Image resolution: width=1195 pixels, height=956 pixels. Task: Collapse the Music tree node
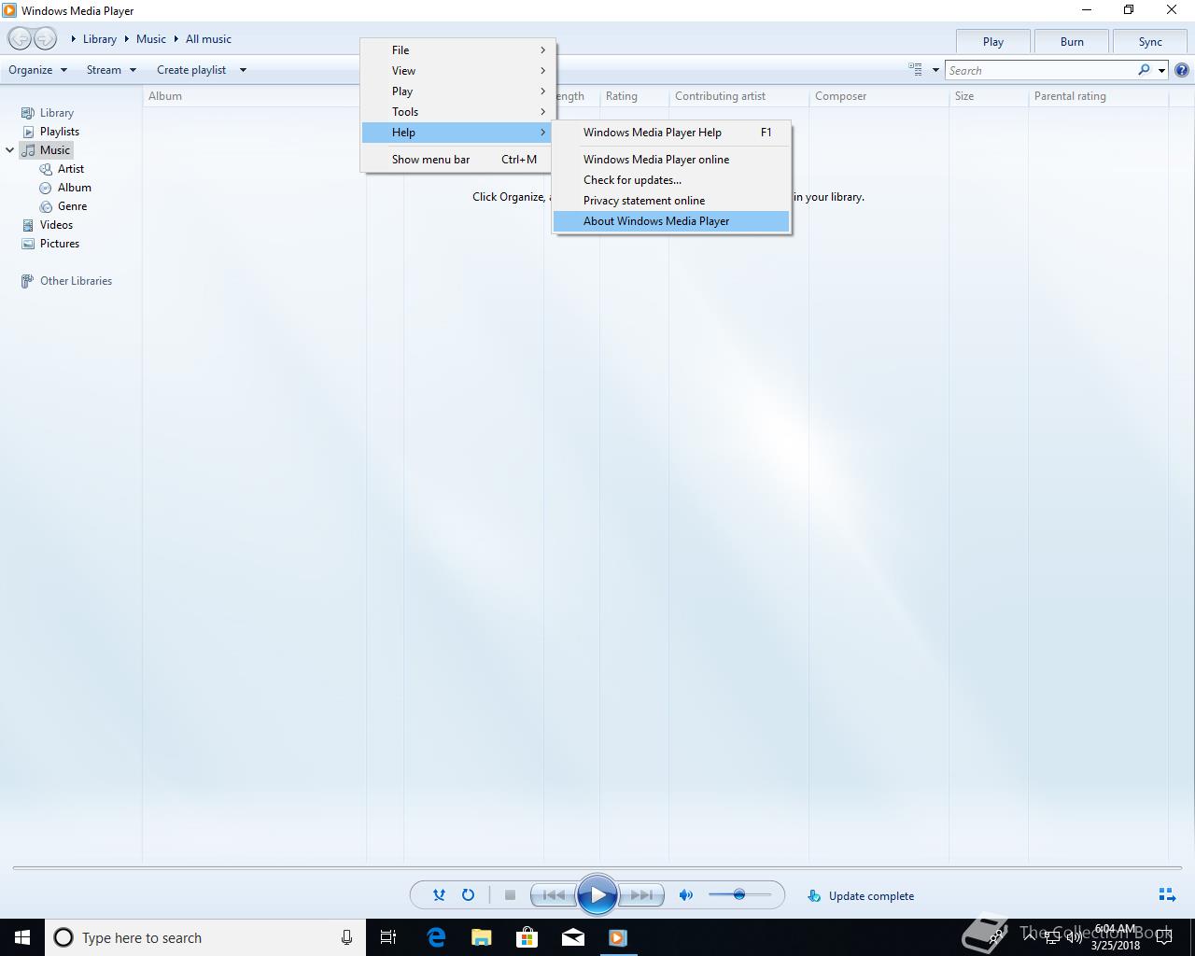pyautogui.click(x=10, y=150)
